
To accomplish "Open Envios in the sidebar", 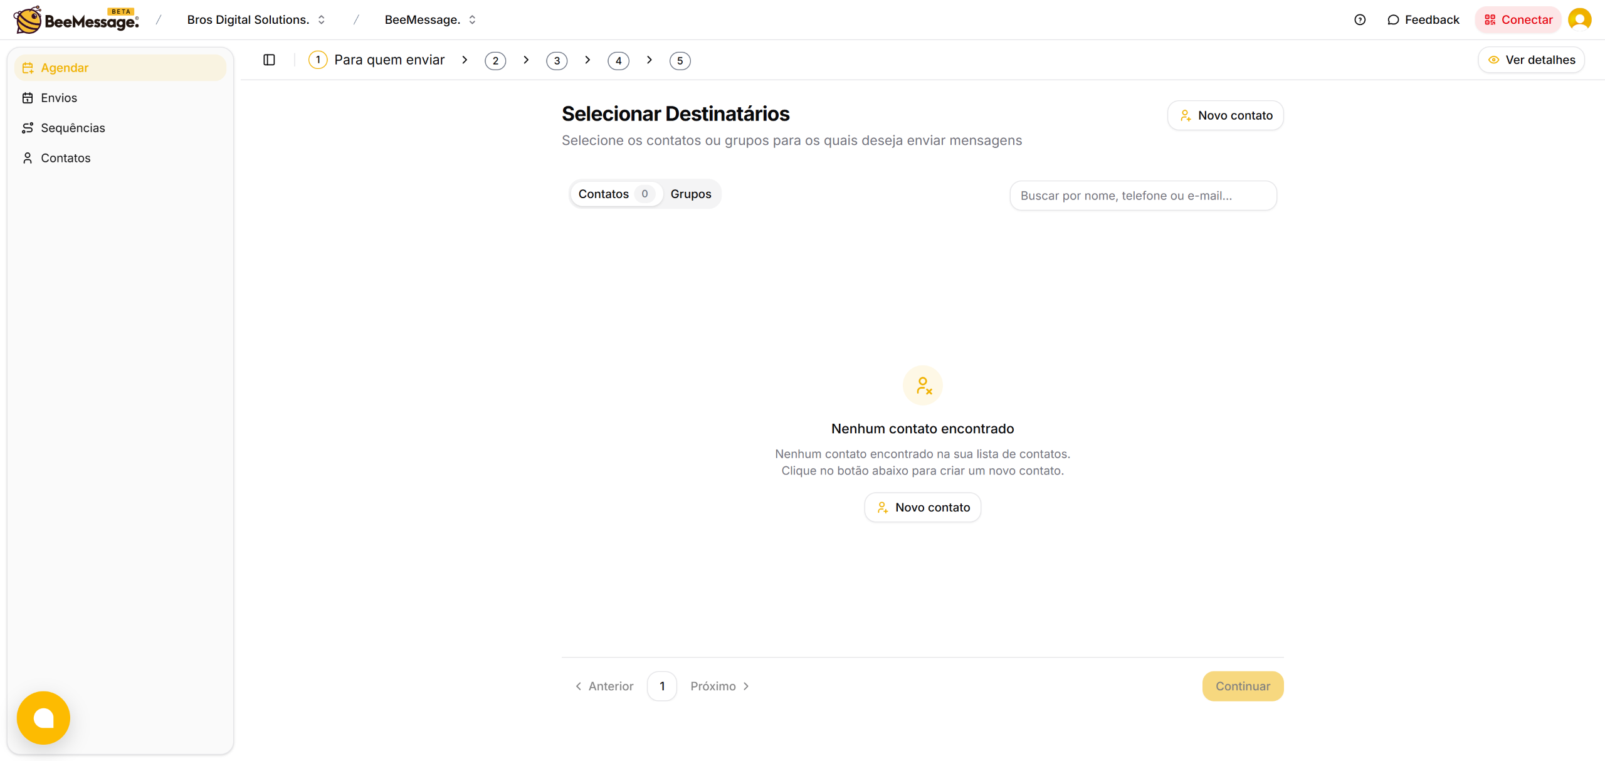I will click(x=59, y=98).
